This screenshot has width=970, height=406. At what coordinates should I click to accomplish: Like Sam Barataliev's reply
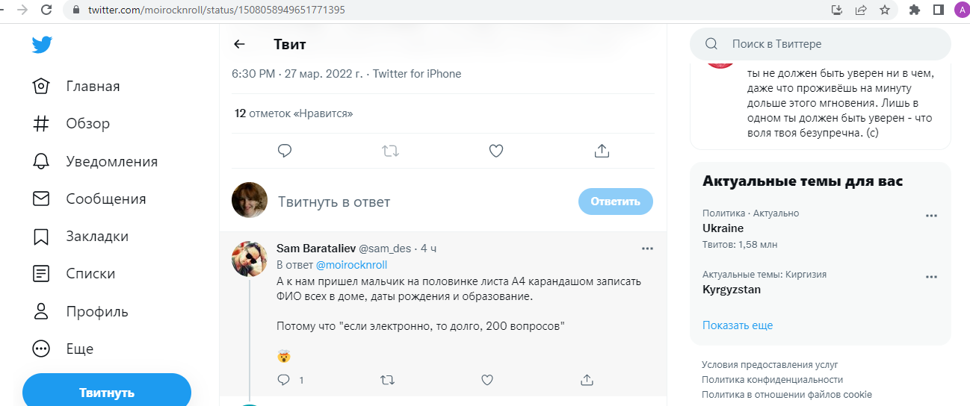tap(487, 380)
